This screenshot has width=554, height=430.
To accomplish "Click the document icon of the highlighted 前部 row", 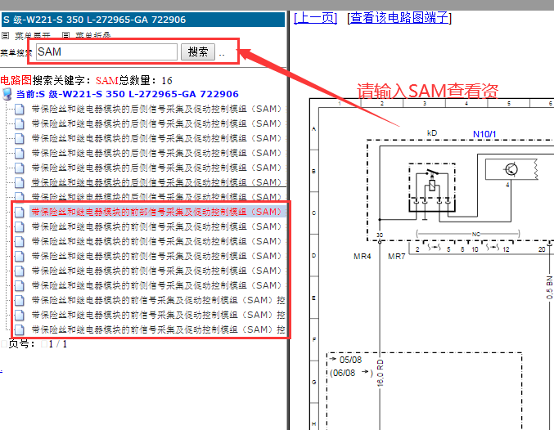I will (x=20, y=212).
